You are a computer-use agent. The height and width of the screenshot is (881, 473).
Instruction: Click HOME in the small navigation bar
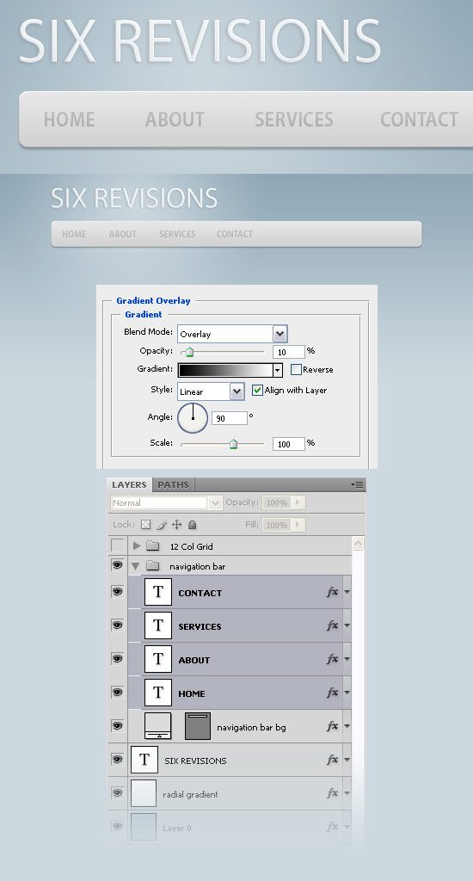74,234
